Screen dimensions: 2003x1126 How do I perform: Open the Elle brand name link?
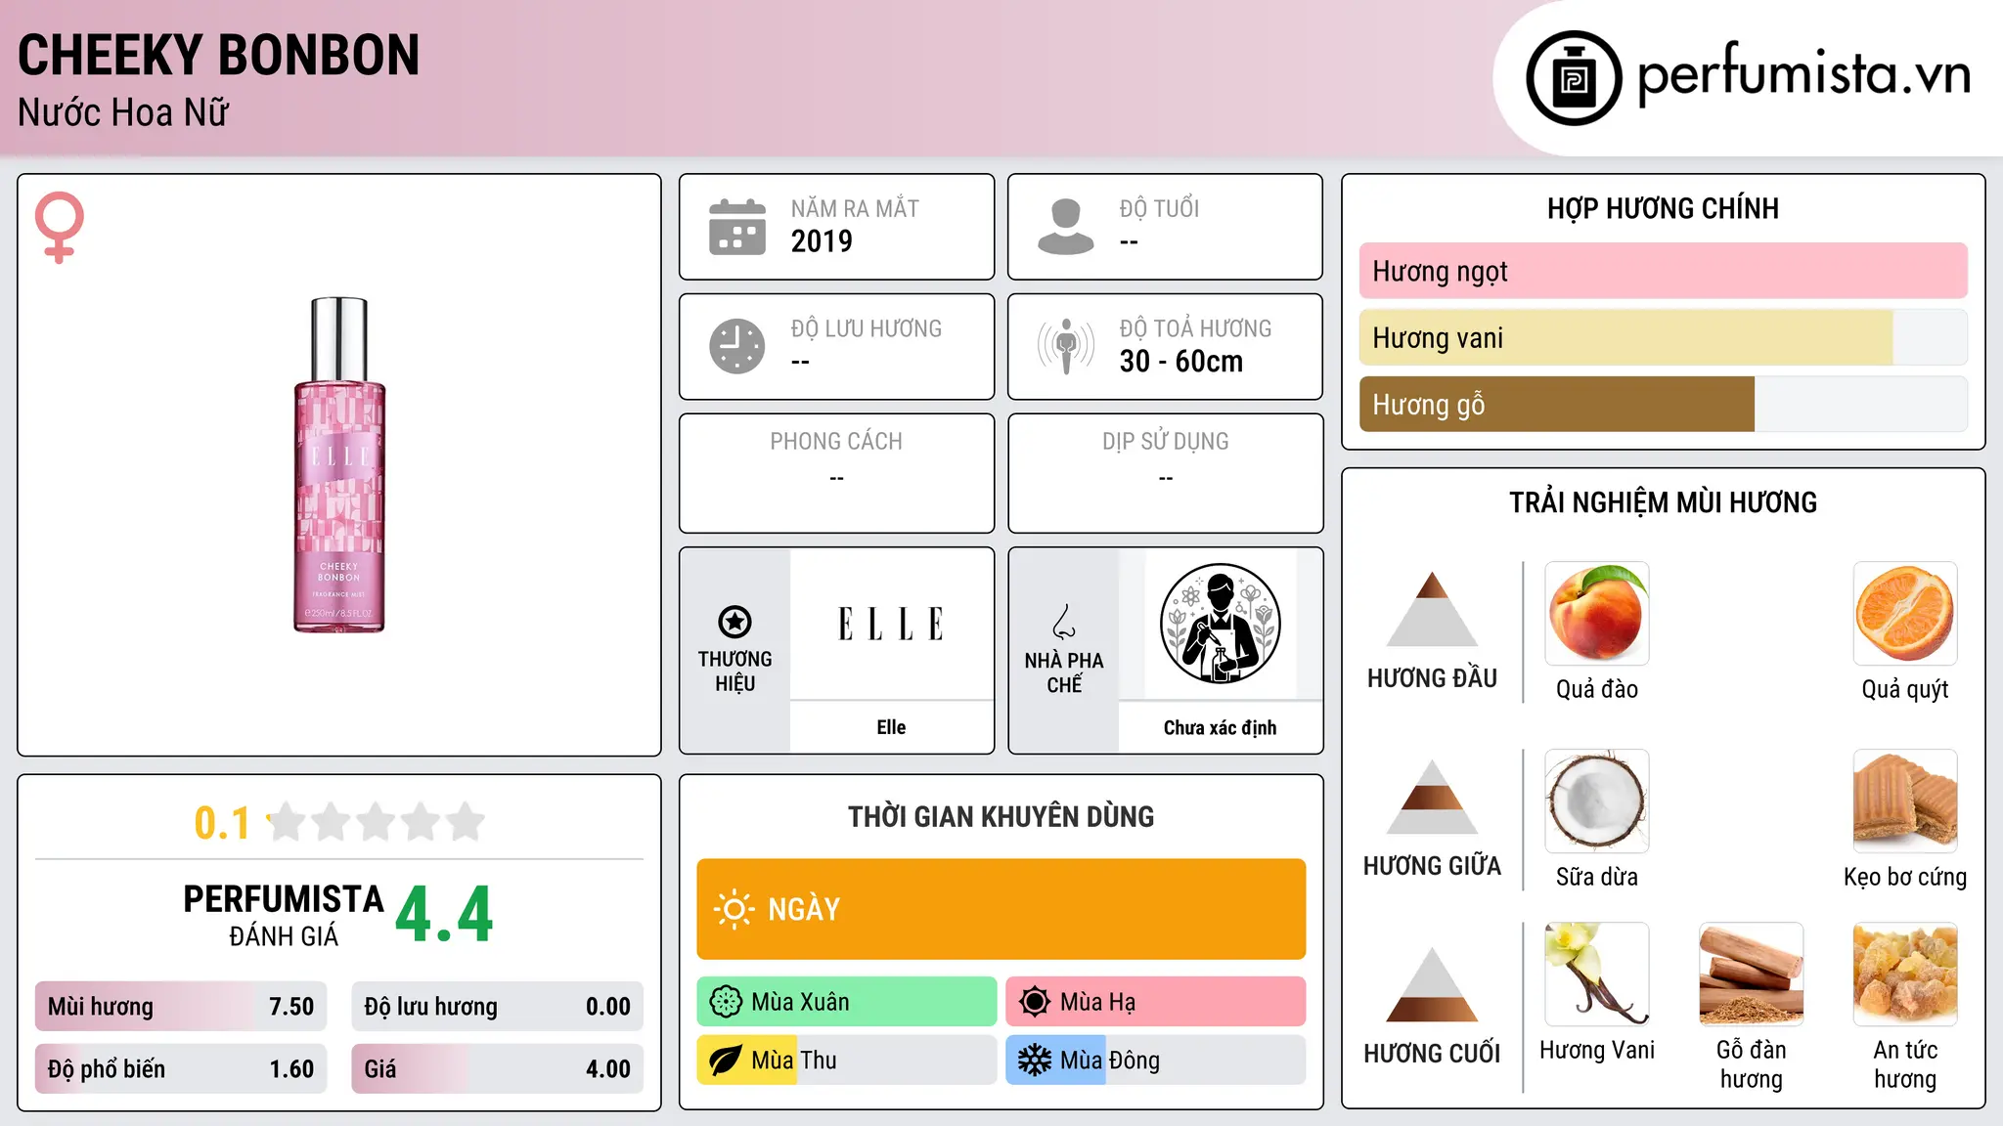click(891, 727)
